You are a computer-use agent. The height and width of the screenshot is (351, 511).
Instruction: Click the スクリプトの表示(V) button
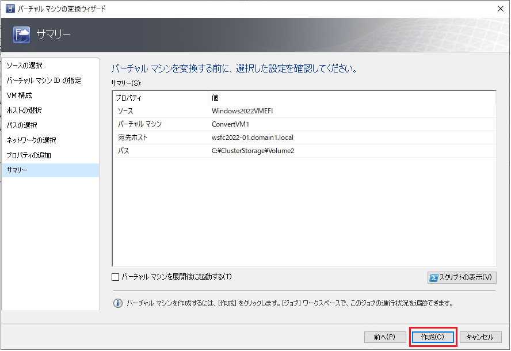click(462, 278)
